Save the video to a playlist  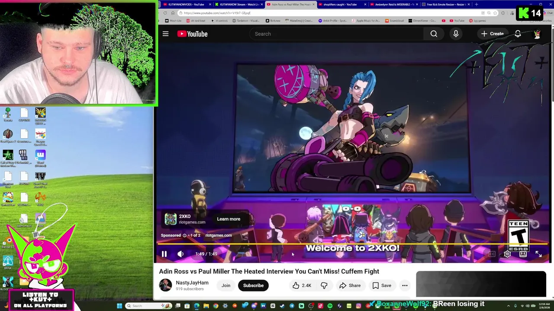coord(382,286)
